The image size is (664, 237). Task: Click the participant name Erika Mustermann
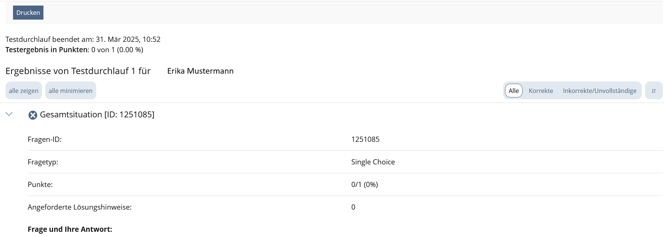tap(200, 71)
